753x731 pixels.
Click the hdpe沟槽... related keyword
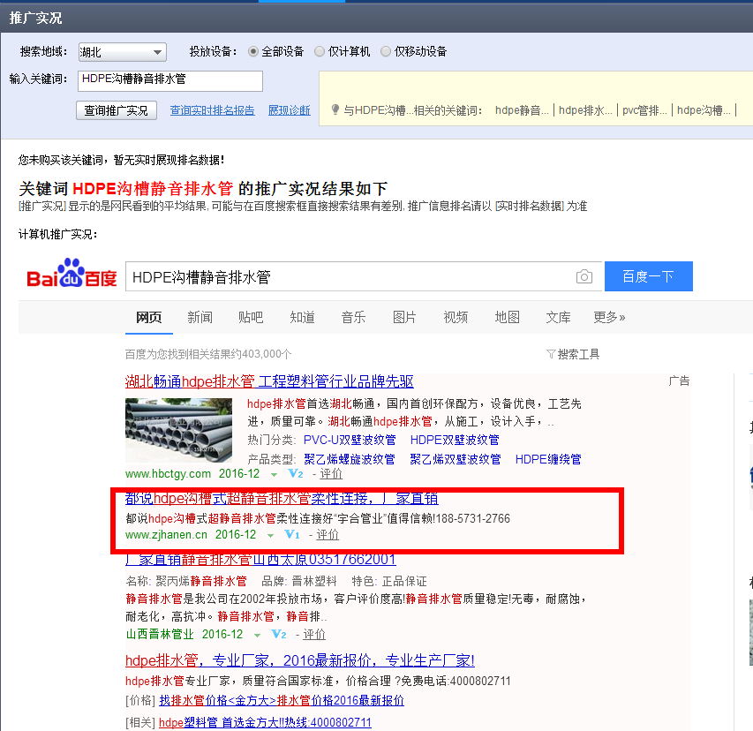tap(704, 110)
